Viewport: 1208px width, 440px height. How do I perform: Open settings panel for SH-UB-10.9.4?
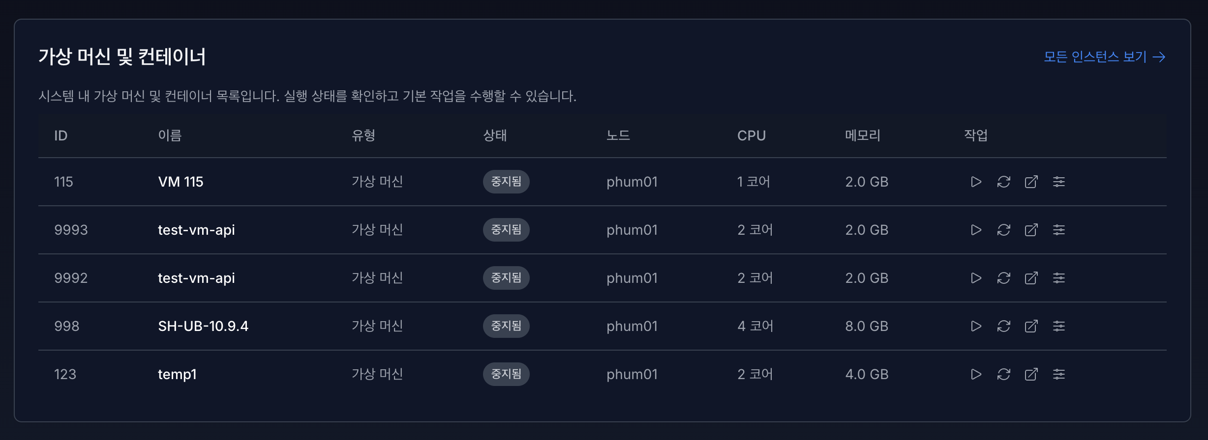[x=1059, y=326]
